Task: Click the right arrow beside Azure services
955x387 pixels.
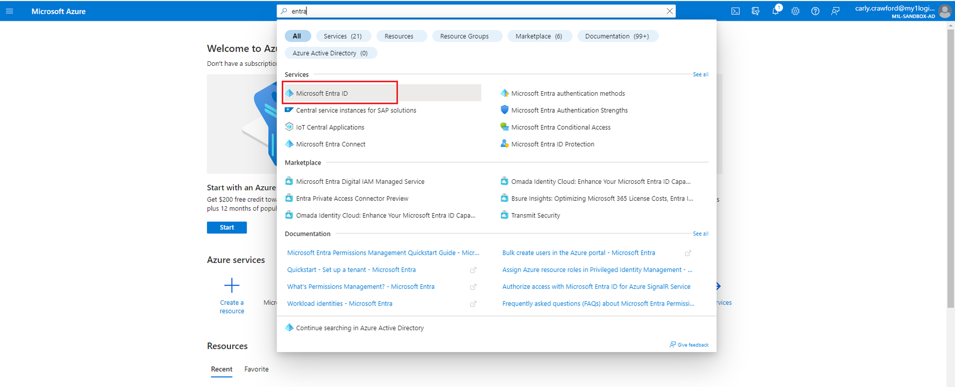Action: pos(719,286)
